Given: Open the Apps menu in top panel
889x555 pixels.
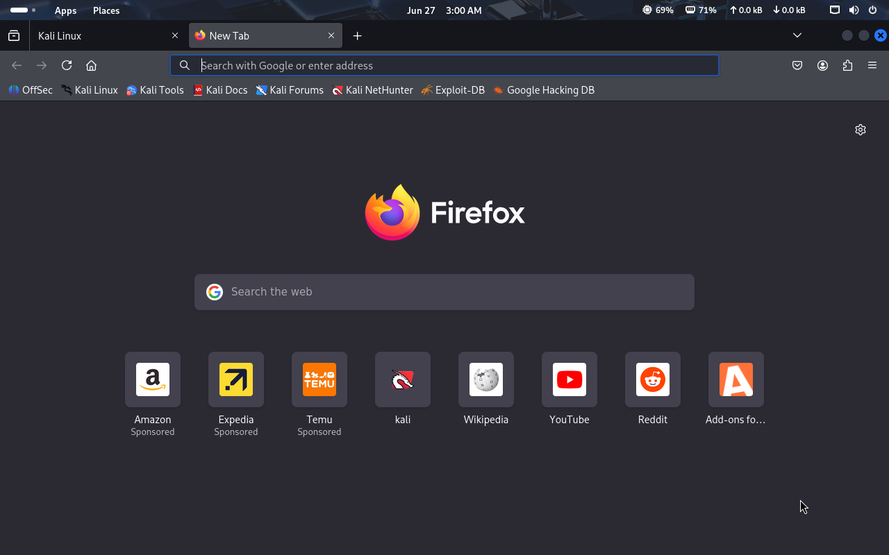Looking at the screenshot, I should [x=65, y=10].
